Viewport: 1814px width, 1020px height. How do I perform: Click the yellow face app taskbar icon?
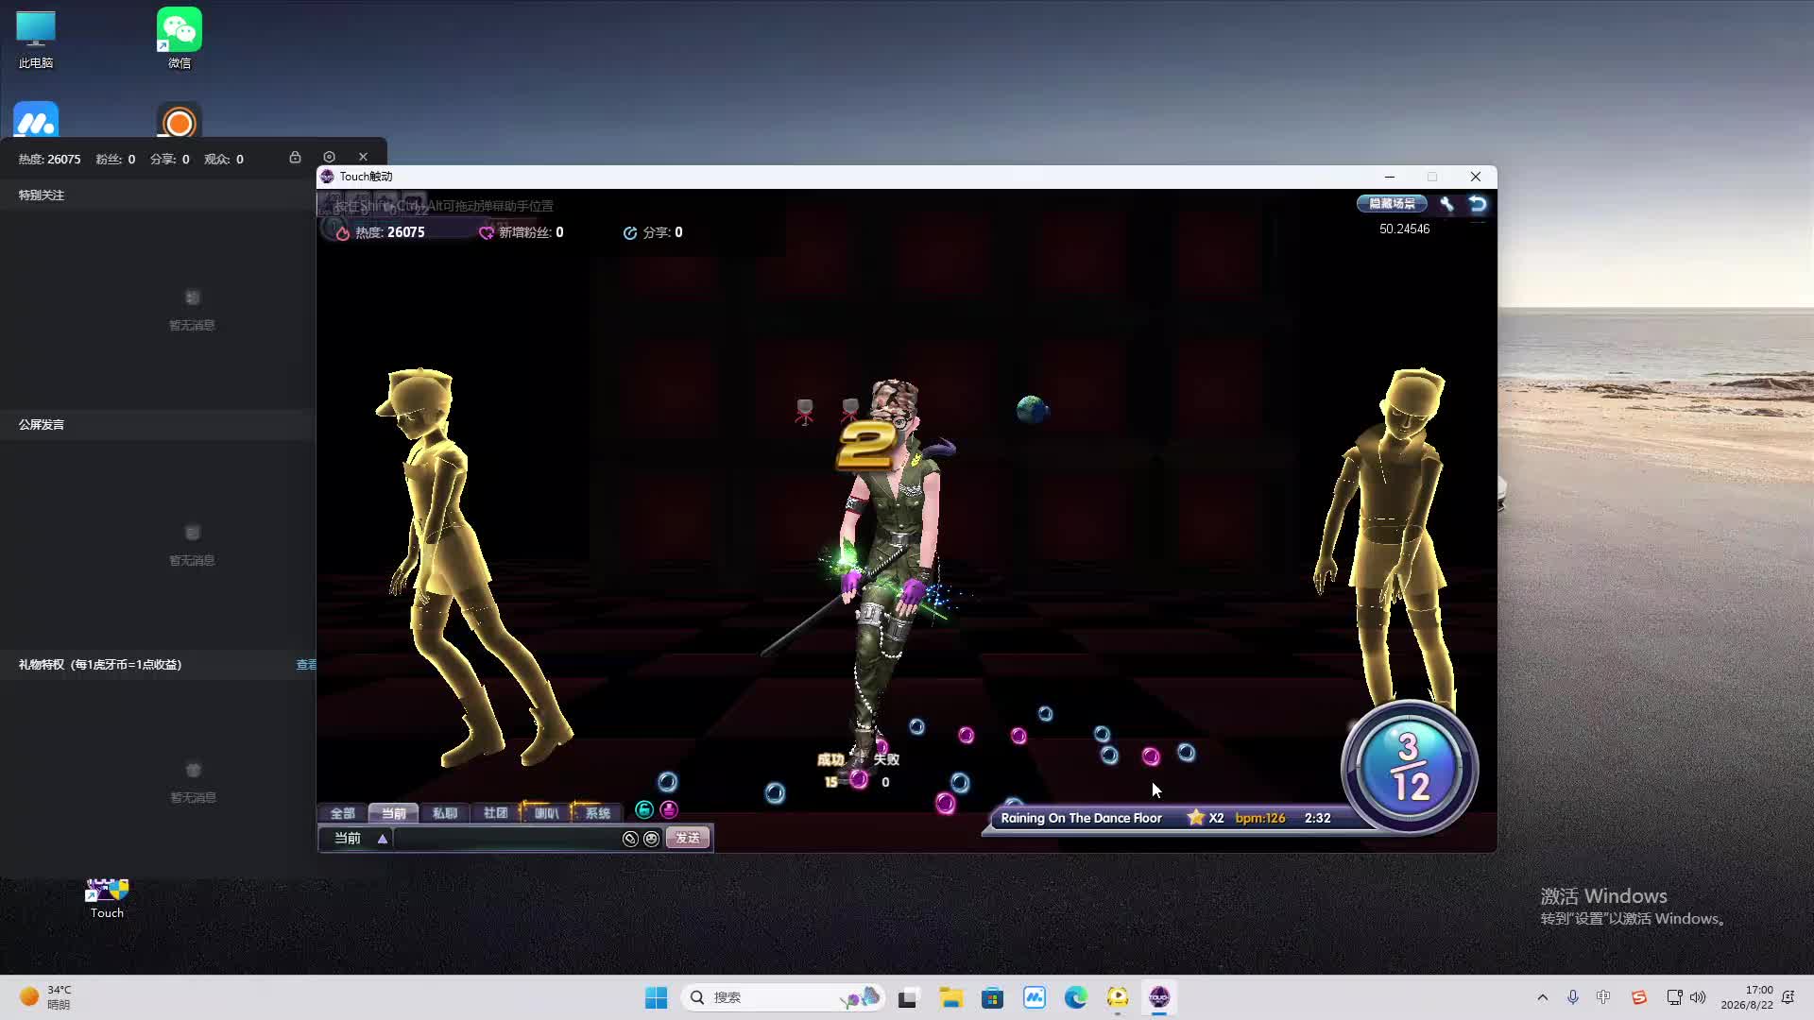click(x=1118, y=997)
